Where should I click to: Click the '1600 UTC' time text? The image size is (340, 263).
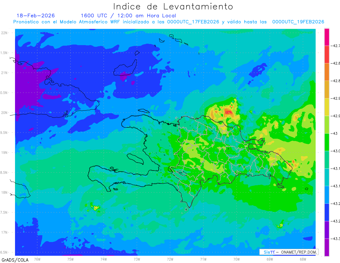point(94,16)
